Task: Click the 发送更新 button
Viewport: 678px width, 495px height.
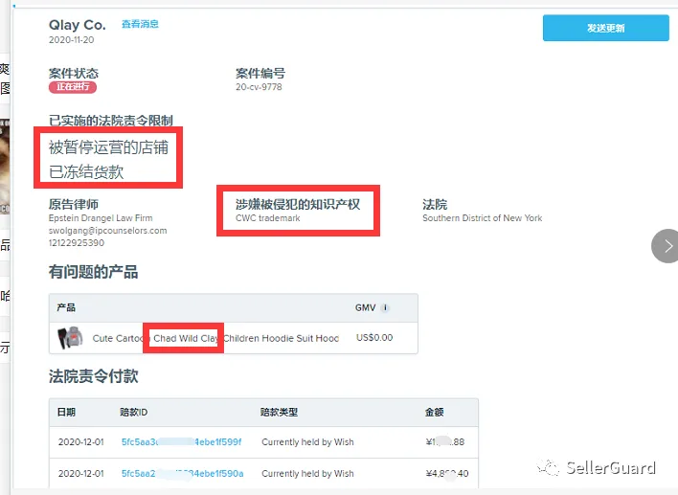Action: [606, 28]
